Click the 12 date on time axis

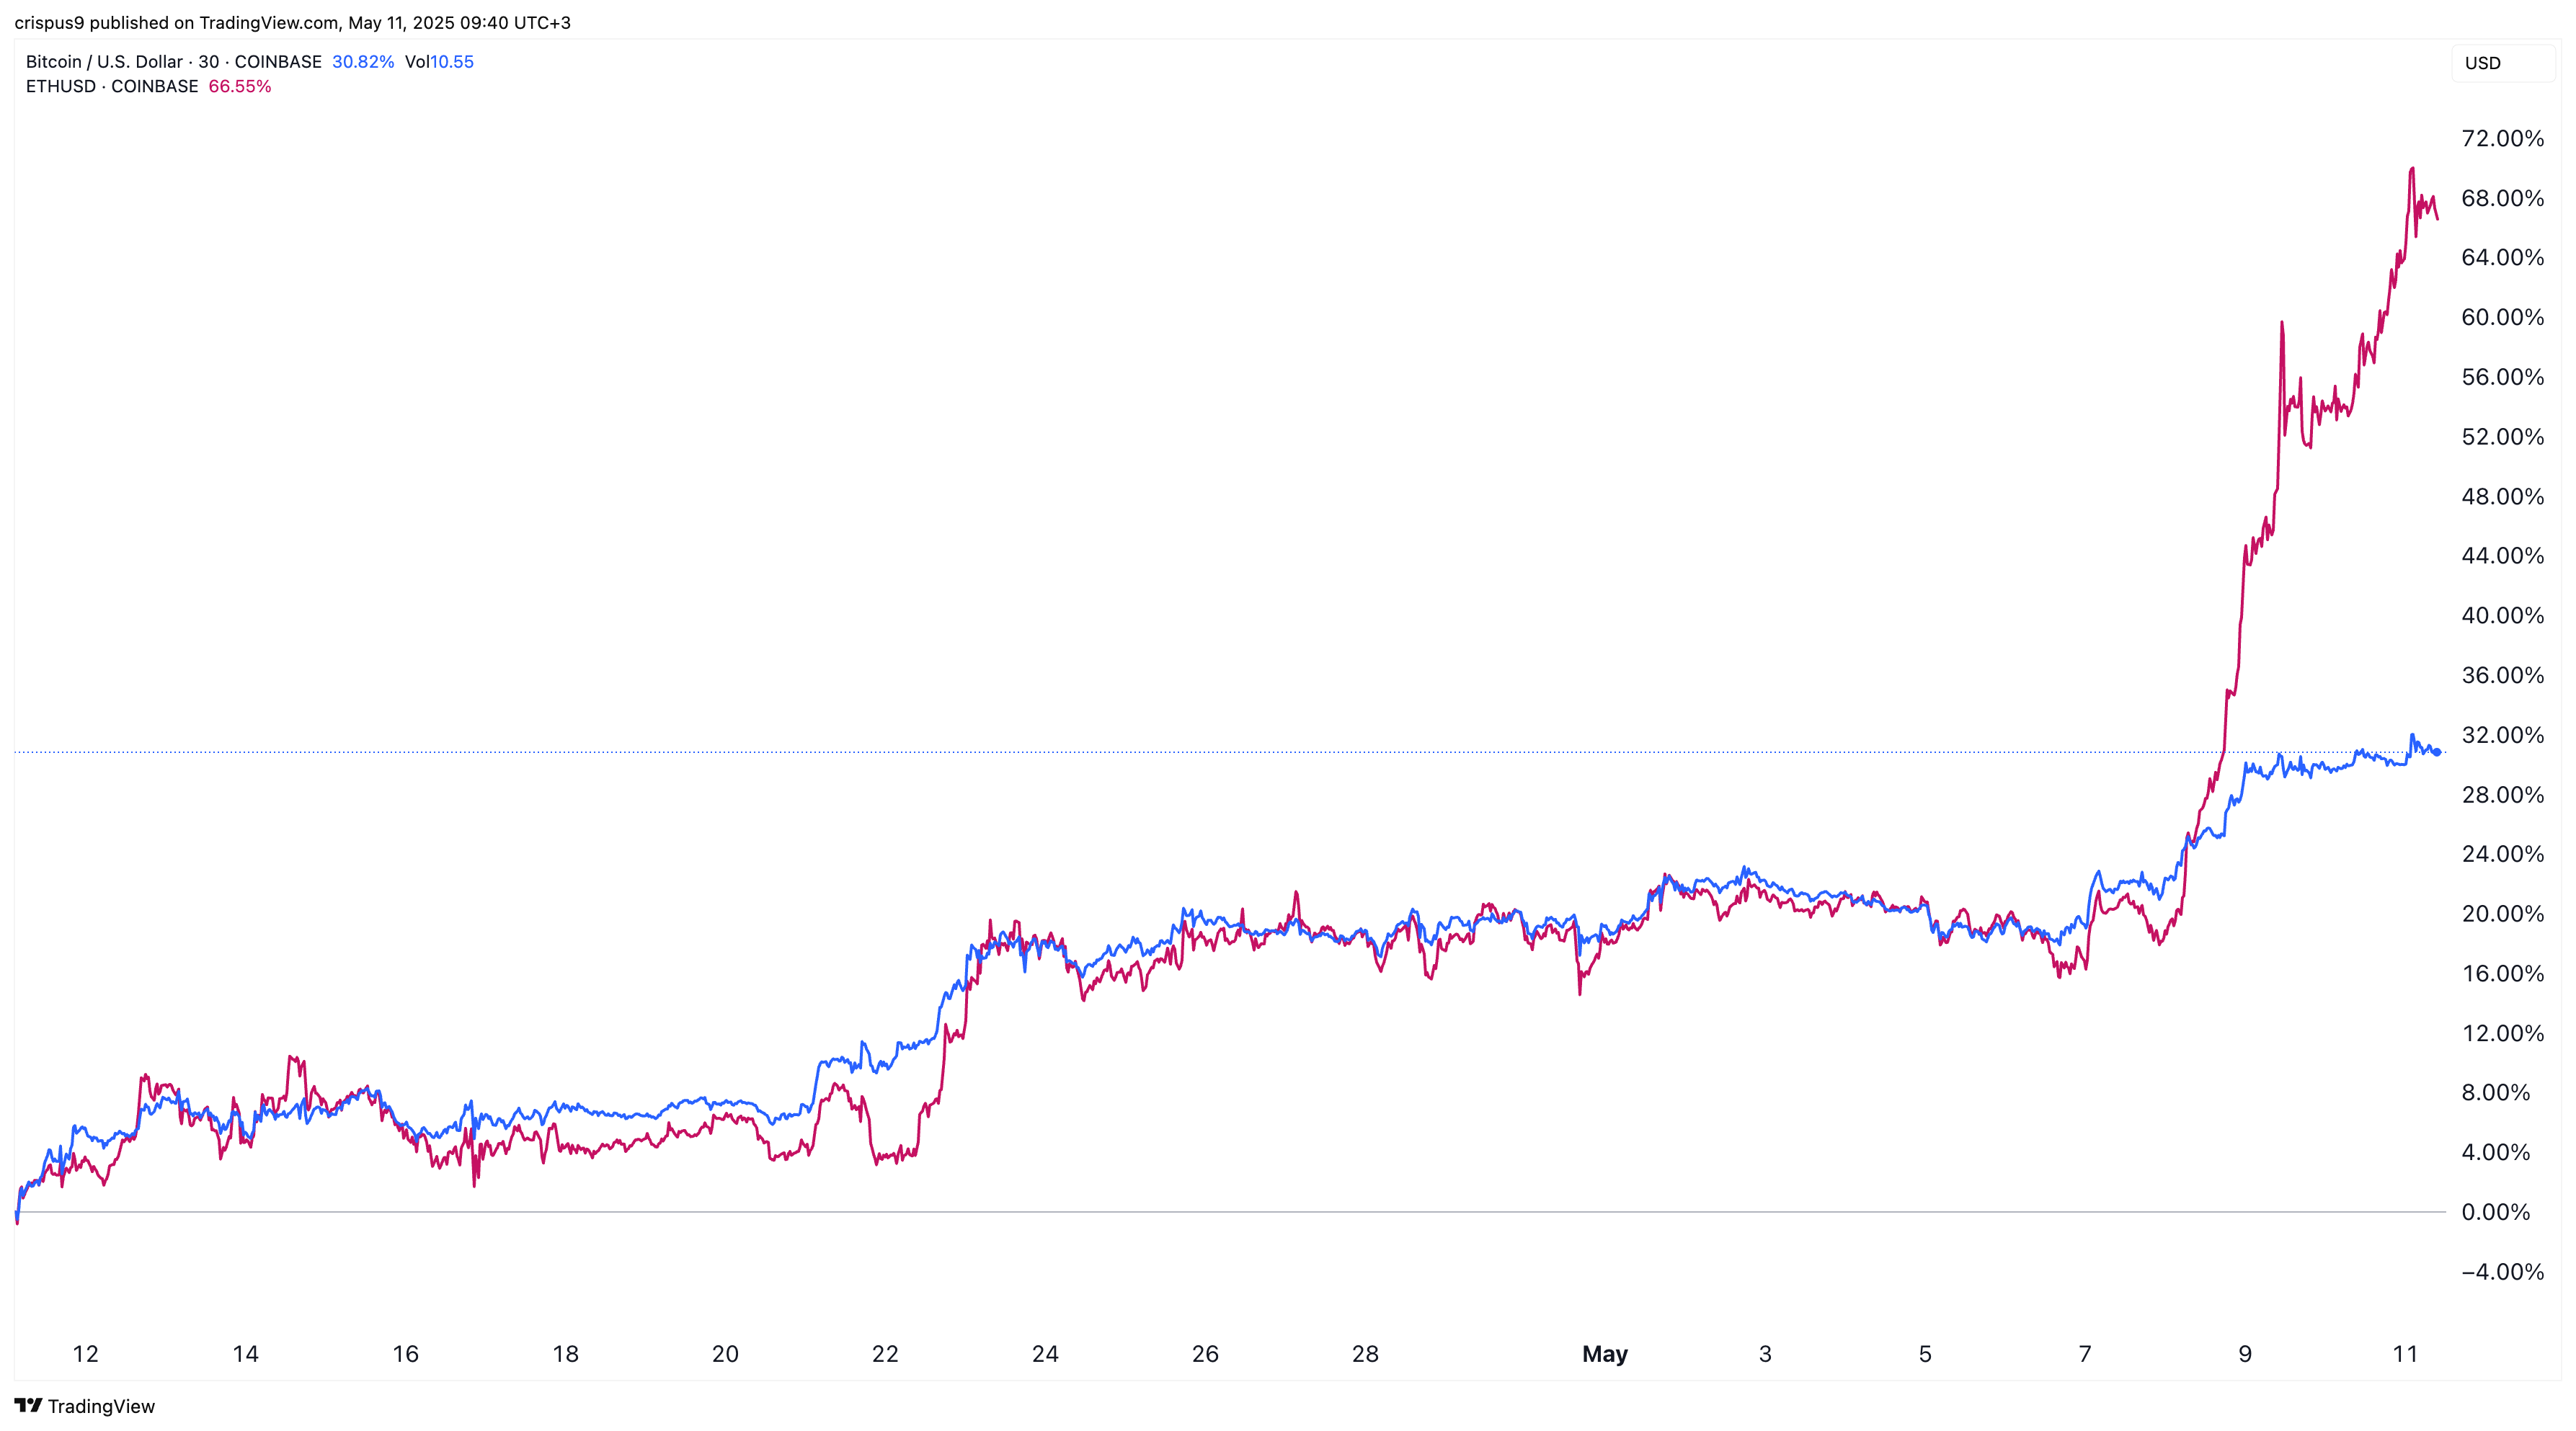tap(86, 1354)
